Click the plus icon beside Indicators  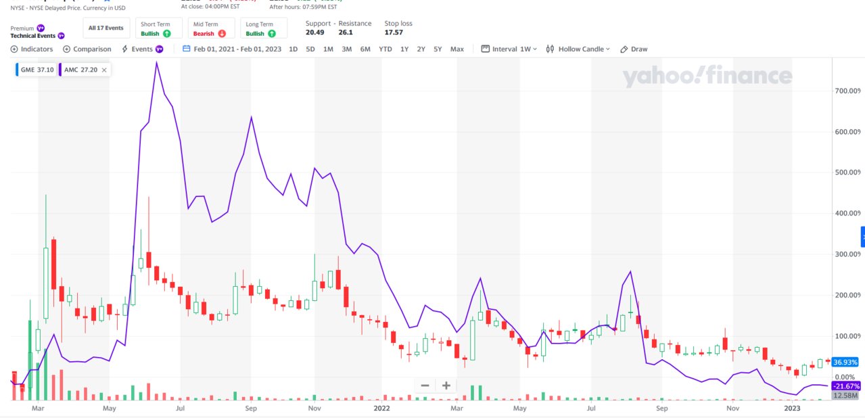coord(14,49)
